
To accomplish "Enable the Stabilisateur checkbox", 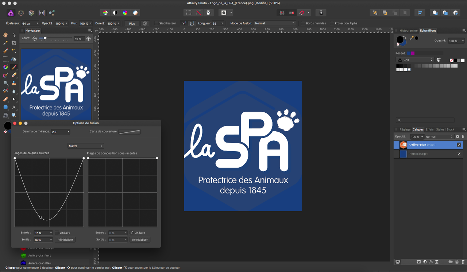I will pyautogui.click(x=156, y=23).
